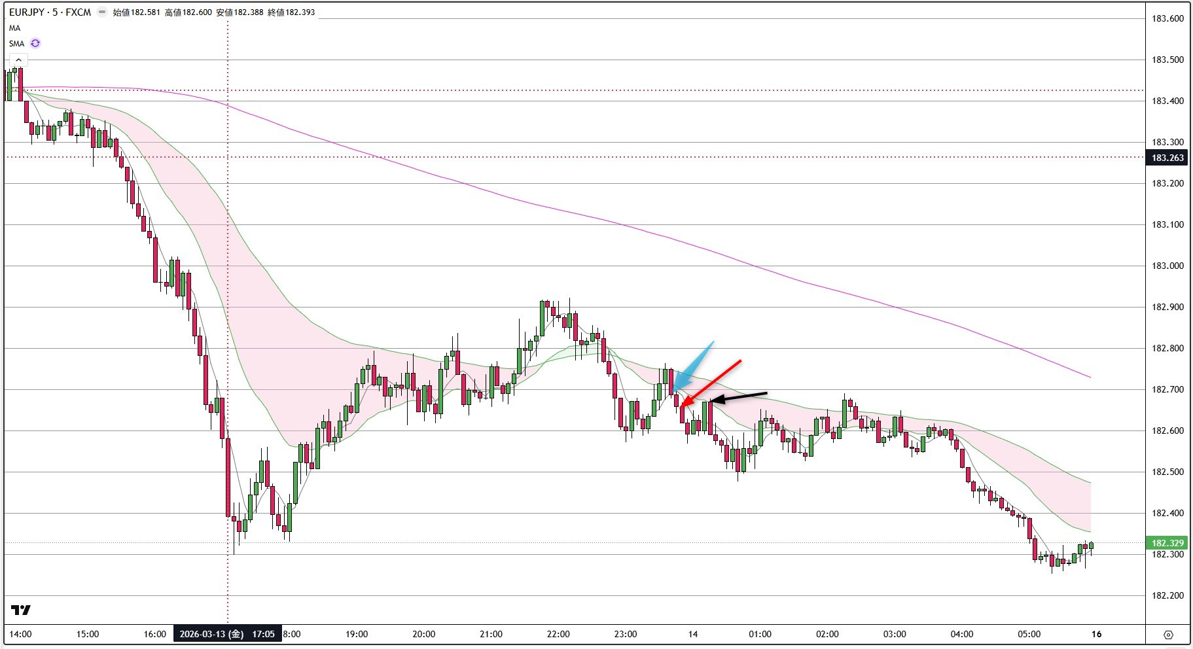Open chart settings via the hexagon gear icon
Screen dimensions: 1193x649
[1168, 634]
